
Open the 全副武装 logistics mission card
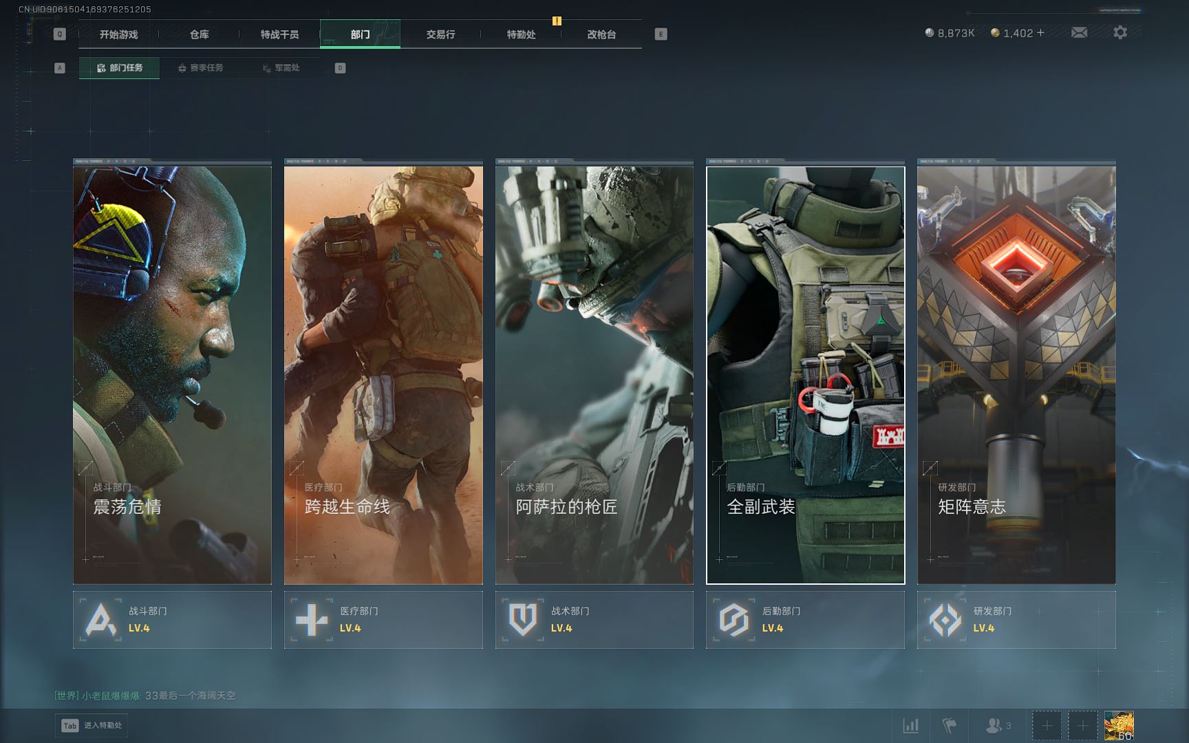coord(805,375)
